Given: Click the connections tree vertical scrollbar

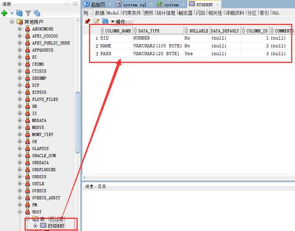Looking at the screenshot, I should (x=78, y=122).
